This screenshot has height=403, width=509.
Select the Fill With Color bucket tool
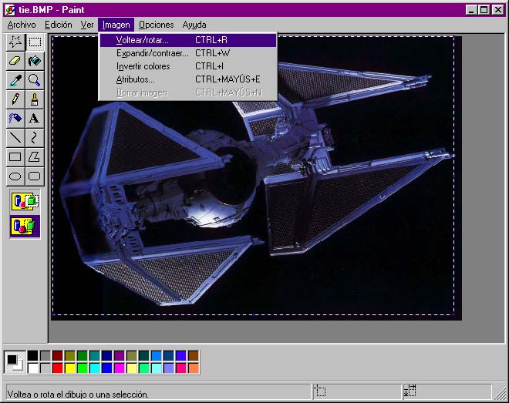tap(35, 61)
